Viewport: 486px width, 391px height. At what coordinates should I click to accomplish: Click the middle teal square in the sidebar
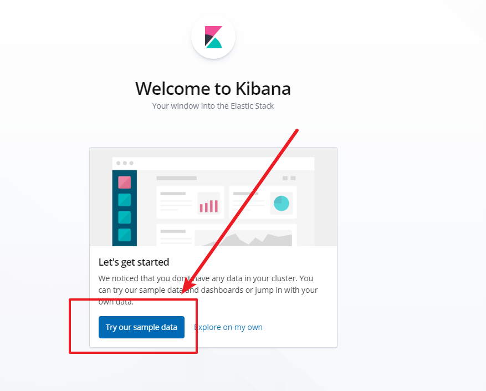click(124, 217)
